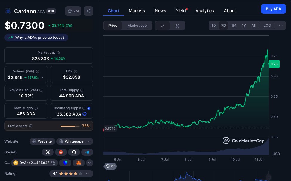Image resolution: width=291 pixels, height=181 pixels.
Task: Click the $0.7300 price value
Action: point(24,26)
